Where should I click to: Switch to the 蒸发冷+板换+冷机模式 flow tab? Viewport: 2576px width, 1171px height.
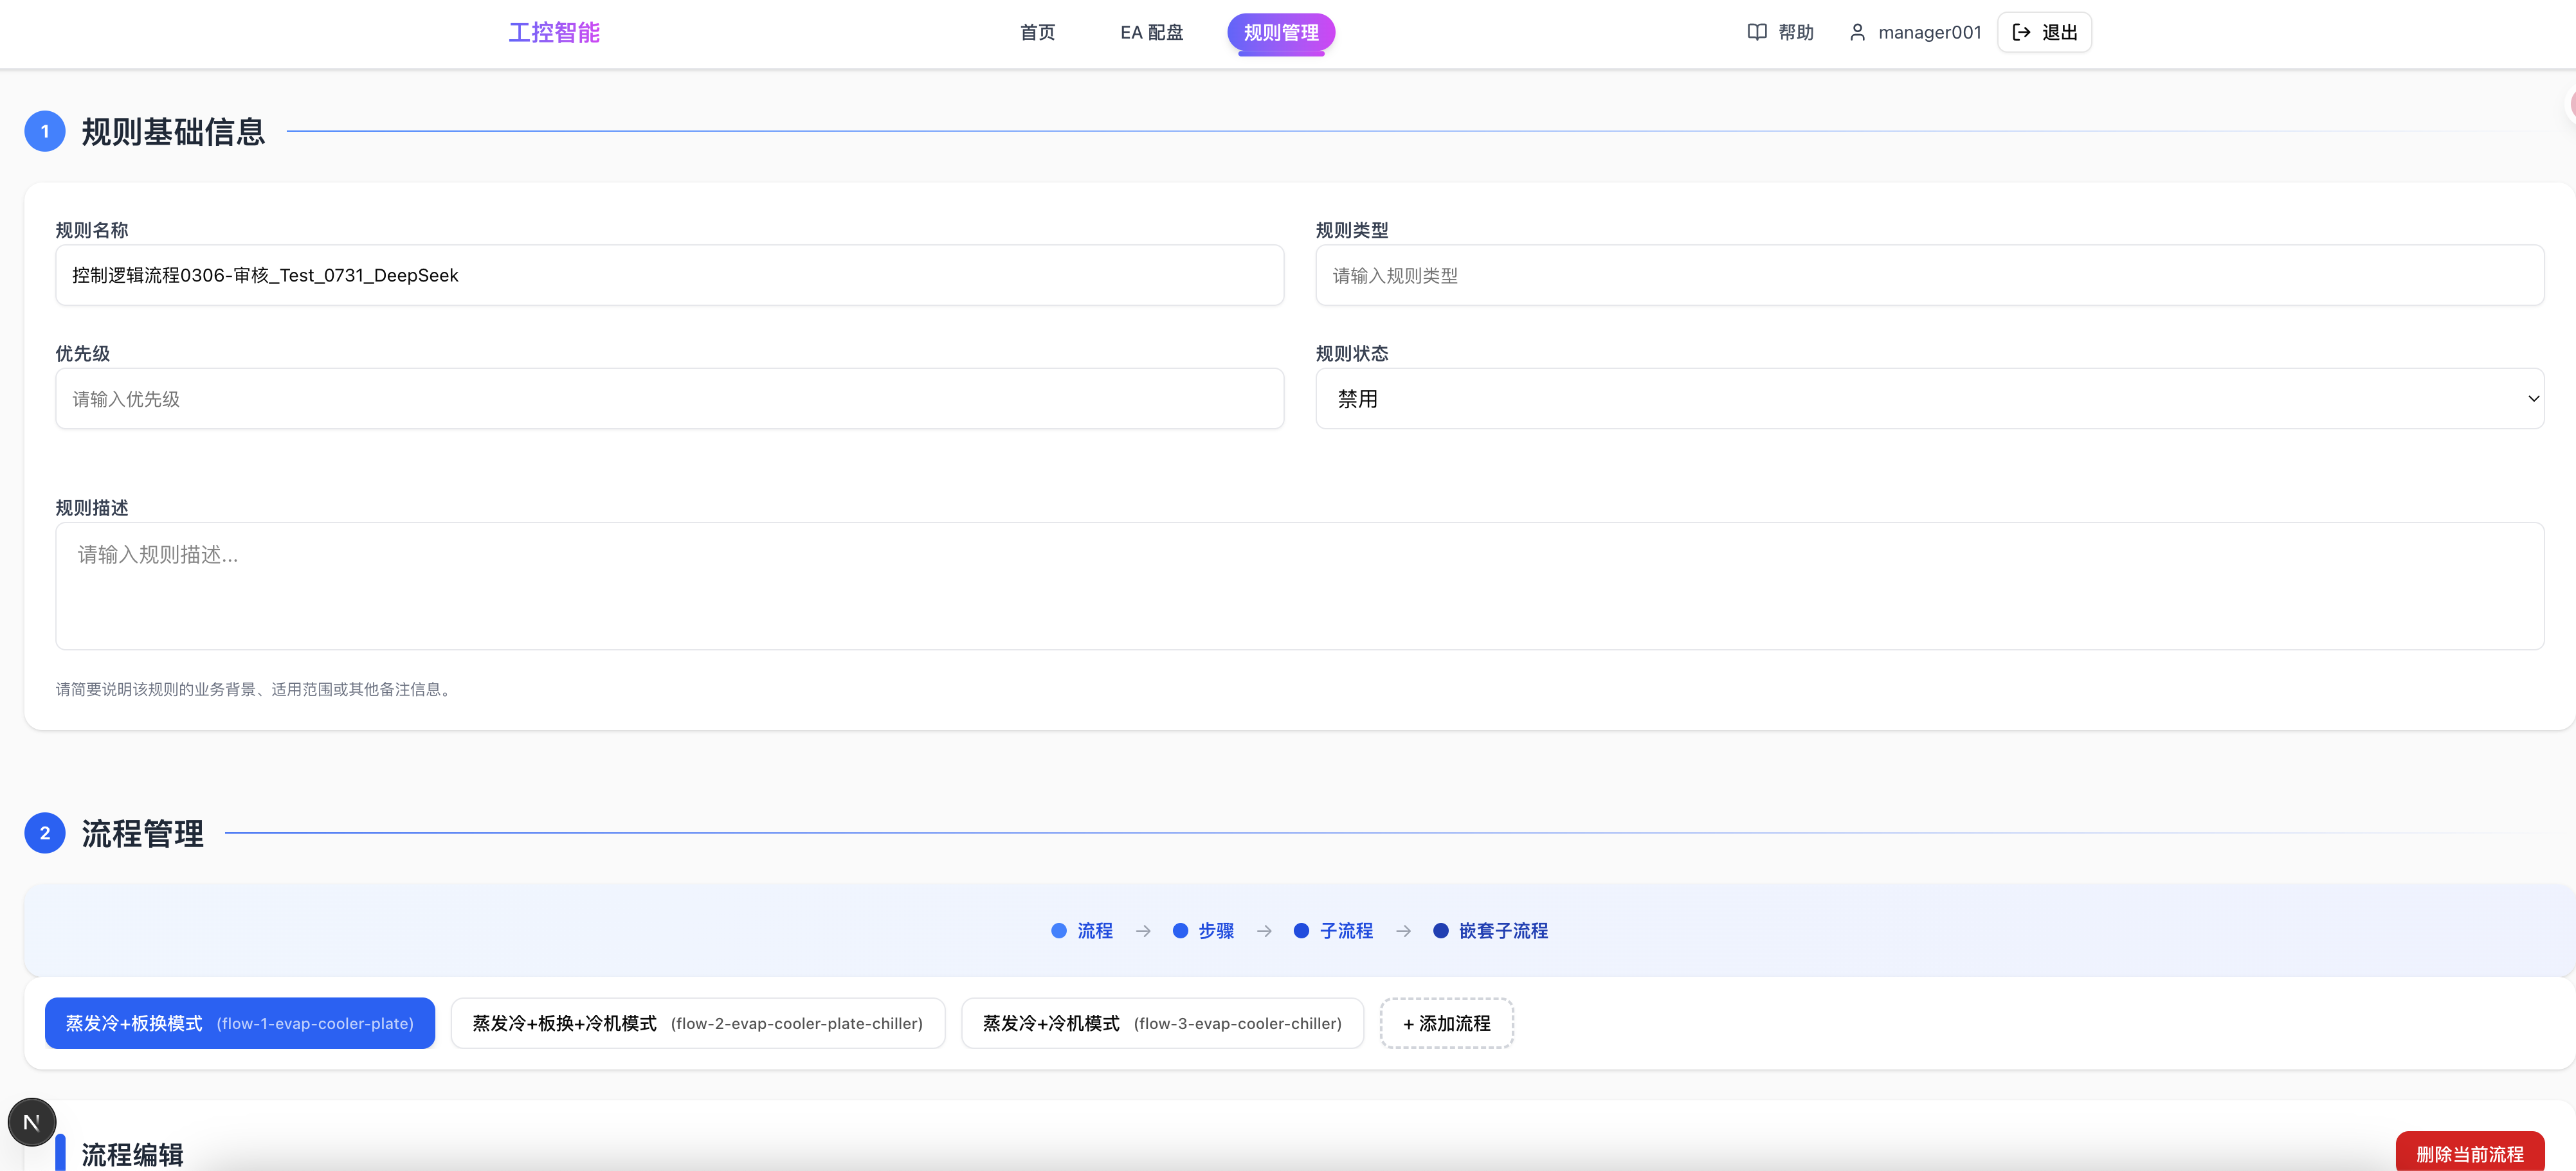(x=697, y=1023)
